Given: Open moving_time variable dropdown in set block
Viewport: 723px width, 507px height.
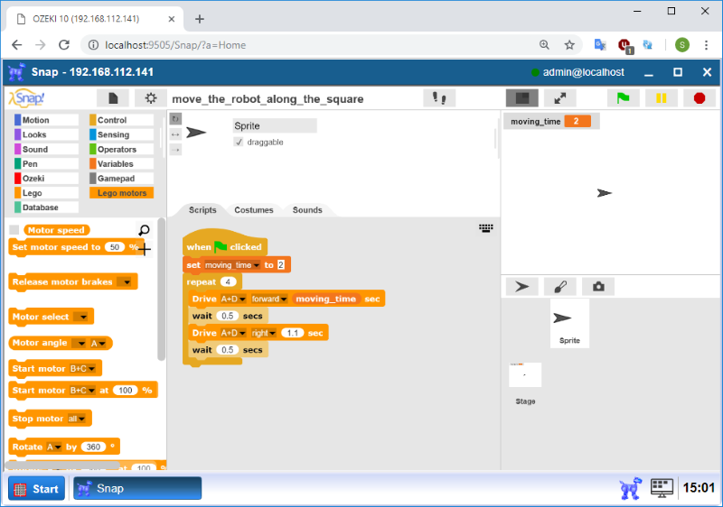Looking at the screenshot, I should pyautogui.click(x=232, y=265).
